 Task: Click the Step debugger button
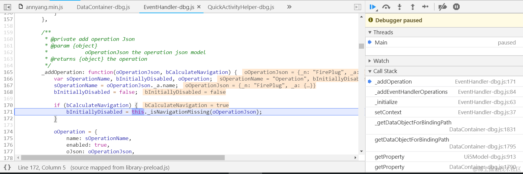tap(425, 7)
